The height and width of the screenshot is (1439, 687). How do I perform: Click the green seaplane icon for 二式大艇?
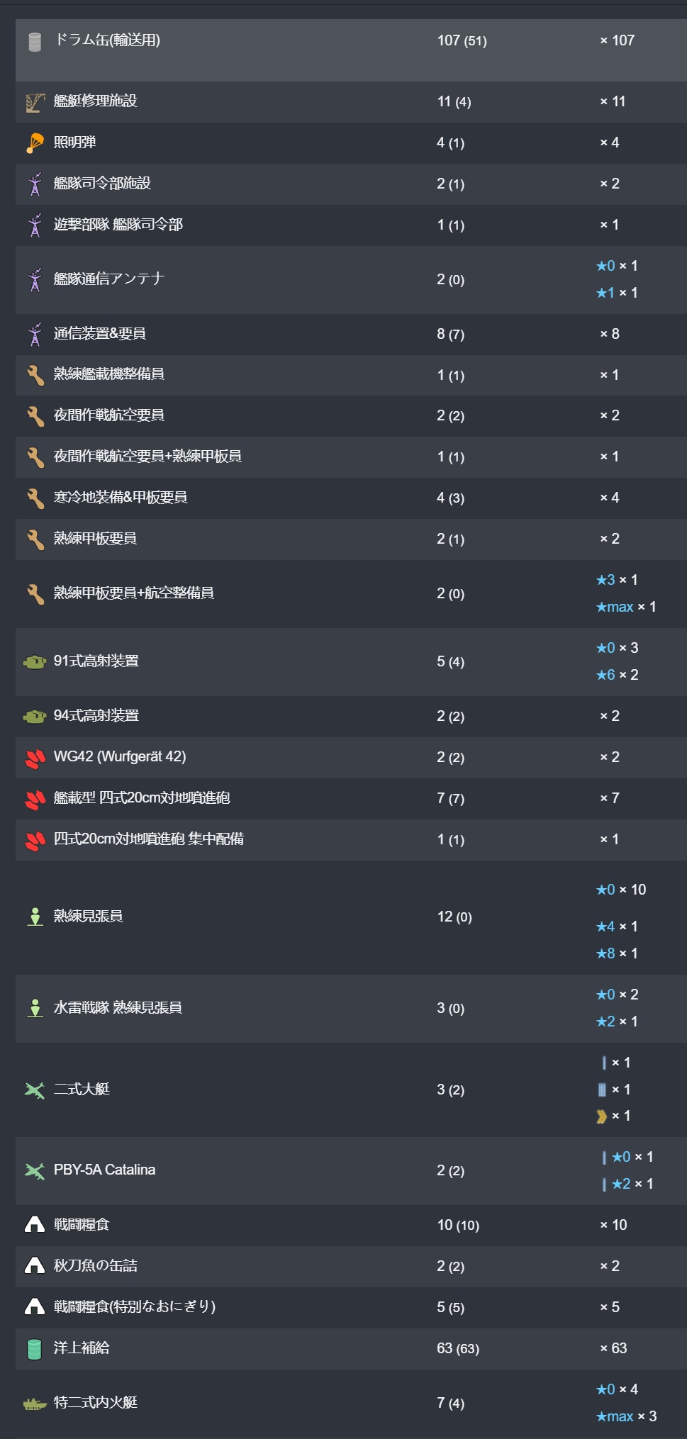pyautogui.click(x=34, y=1090)
